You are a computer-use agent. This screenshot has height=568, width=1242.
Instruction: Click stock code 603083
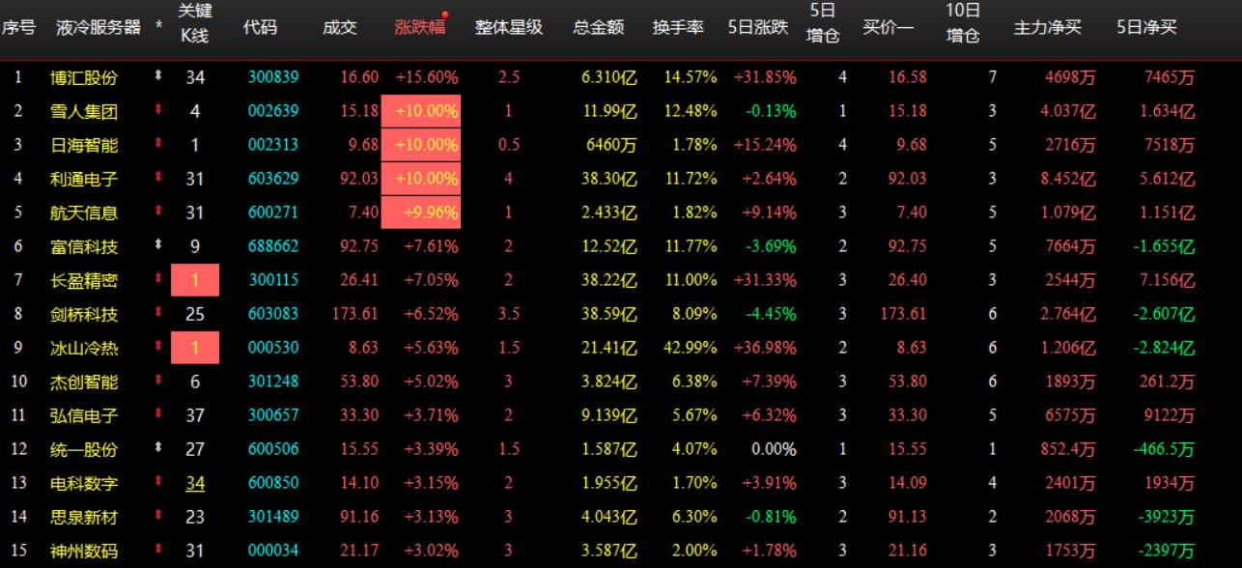click(x=273, y=314)
